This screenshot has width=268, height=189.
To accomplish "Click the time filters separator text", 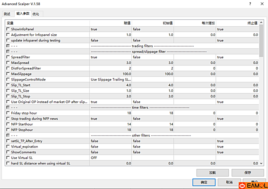I will tap(140, 108).
